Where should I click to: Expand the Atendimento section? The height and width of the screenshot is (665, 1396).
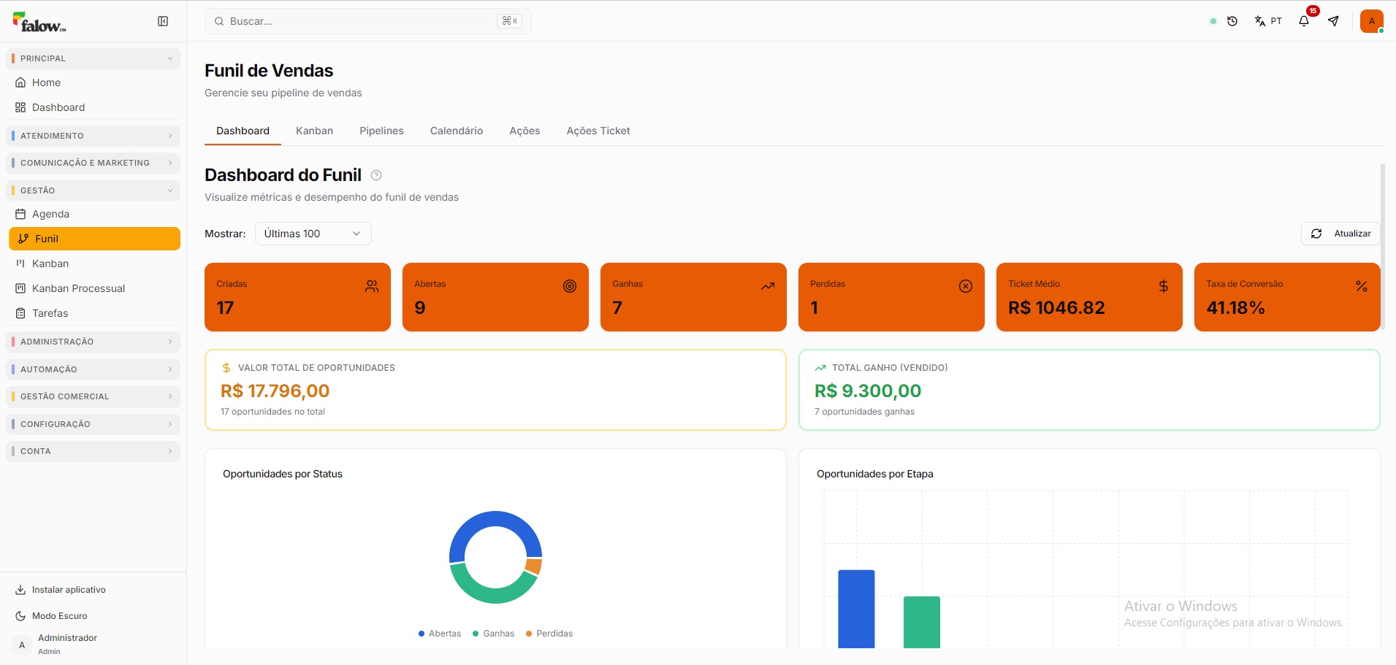[94, 136]
